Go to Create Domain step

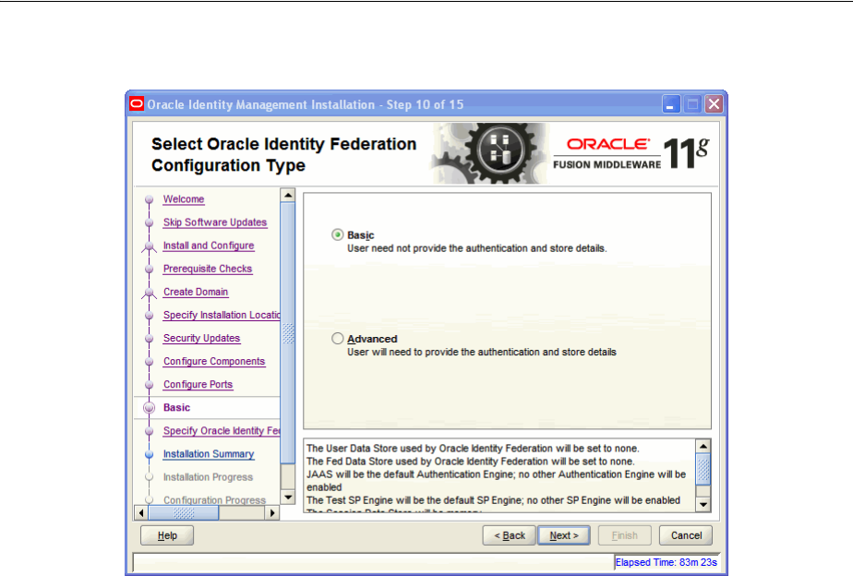[x=196, y=292]
